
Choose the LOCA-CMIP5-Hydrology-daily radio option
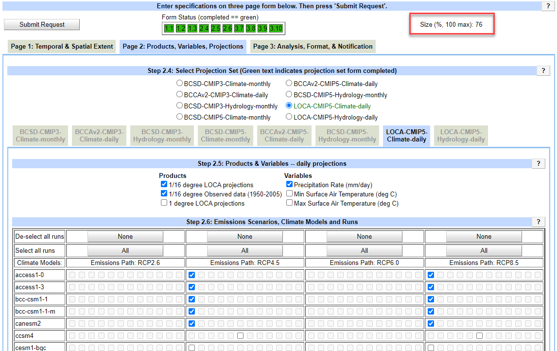click(x=289, y=117)
